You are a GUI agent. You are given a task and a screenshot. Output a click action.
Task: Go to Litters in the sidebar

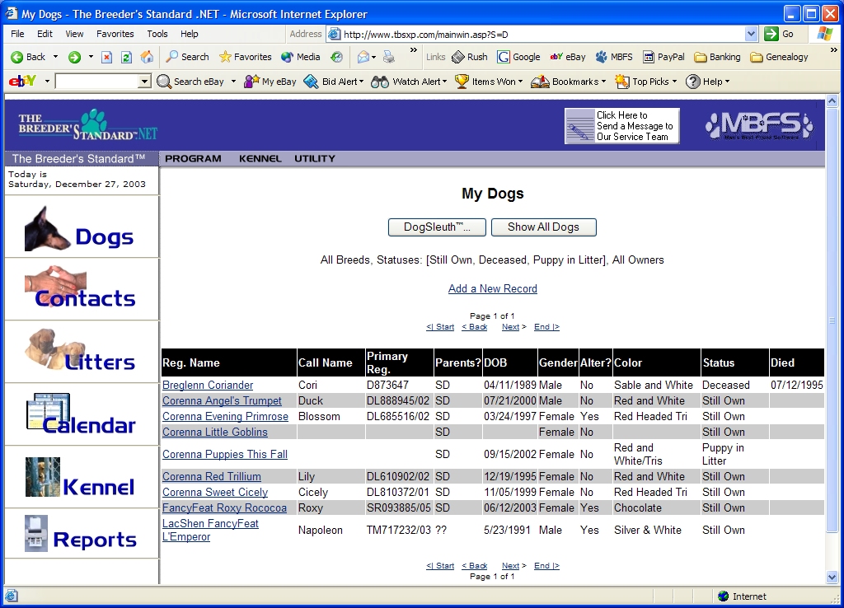coord(81,352)
